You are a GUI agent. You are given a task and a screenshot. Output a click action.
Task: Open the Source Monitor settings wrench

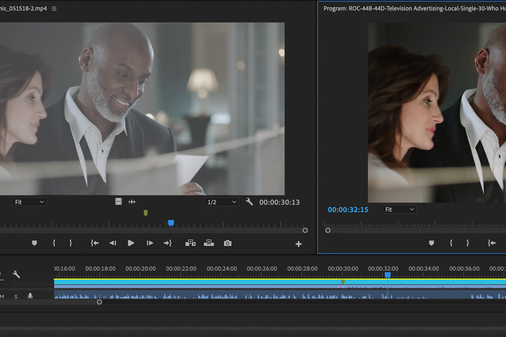click(x=249, y=202)
